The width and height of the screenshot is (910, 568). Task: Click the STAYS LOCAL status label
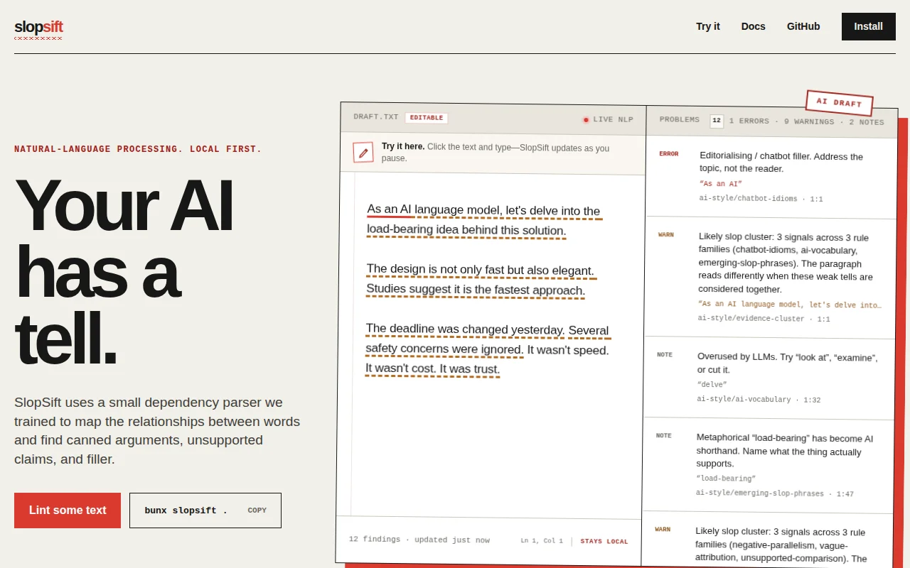(x=604, y=542)
